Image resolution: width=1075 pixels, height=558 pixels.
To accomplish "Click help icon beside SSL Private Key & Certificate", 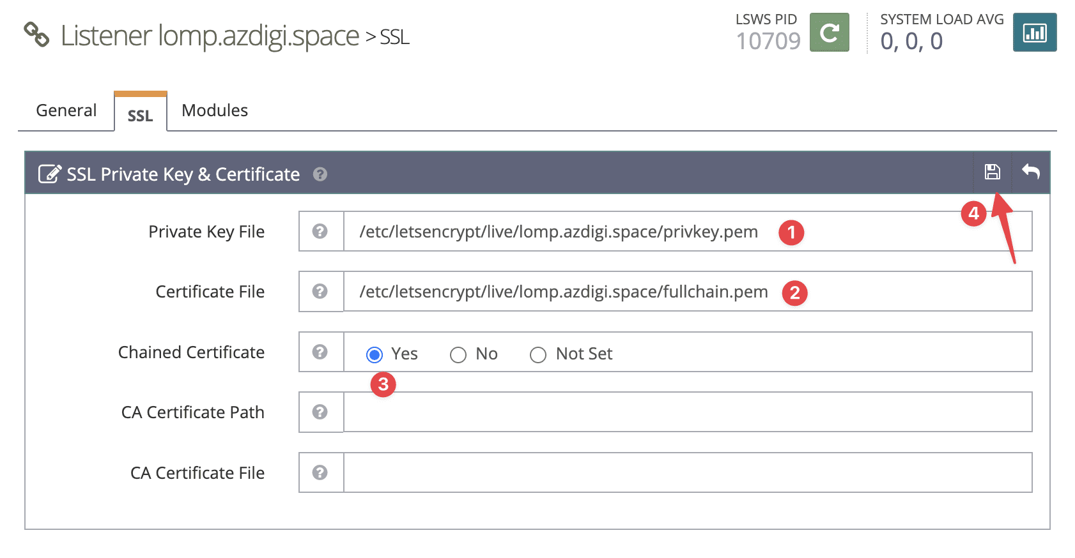I will click(x=320, y=174).
